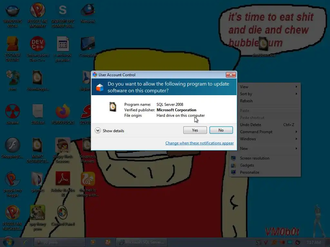Choose Undo Delete from context menu
Screen dimensions: 330x247
265,124
